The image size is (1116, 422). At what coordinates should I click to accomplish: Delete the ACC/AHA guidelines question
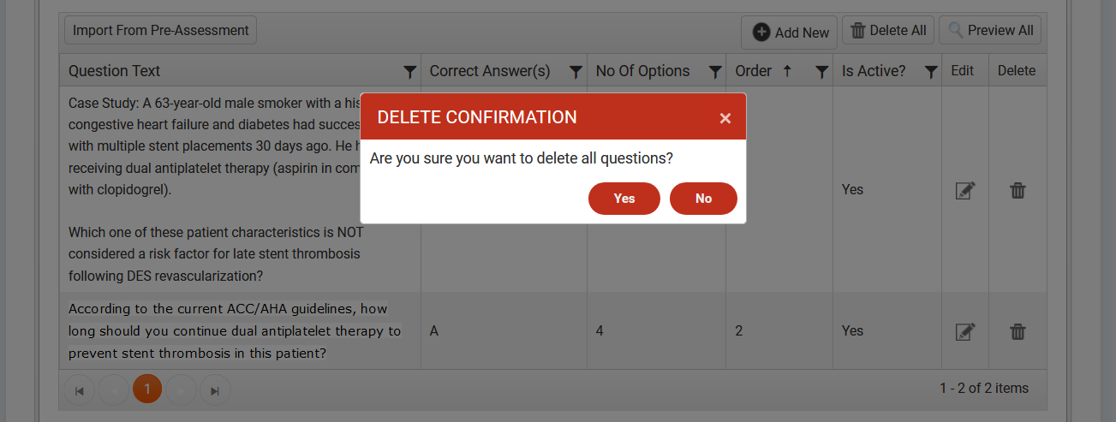pyautogui.click(x=1018, y=331)
